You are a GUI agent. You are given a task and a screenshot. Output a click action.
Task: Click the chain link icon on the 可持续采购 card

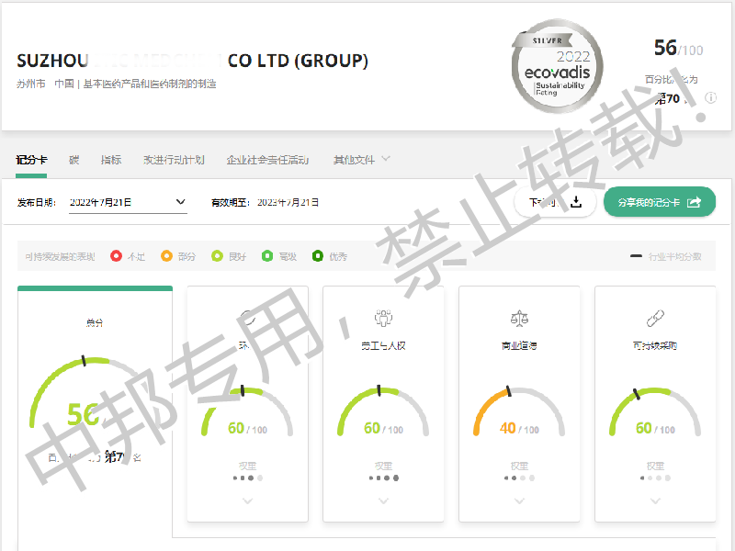click(655, 318)
